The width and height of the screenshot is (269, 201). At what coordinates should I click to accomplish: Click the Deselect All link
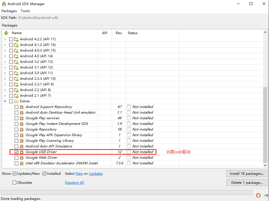tap(74, 183)
